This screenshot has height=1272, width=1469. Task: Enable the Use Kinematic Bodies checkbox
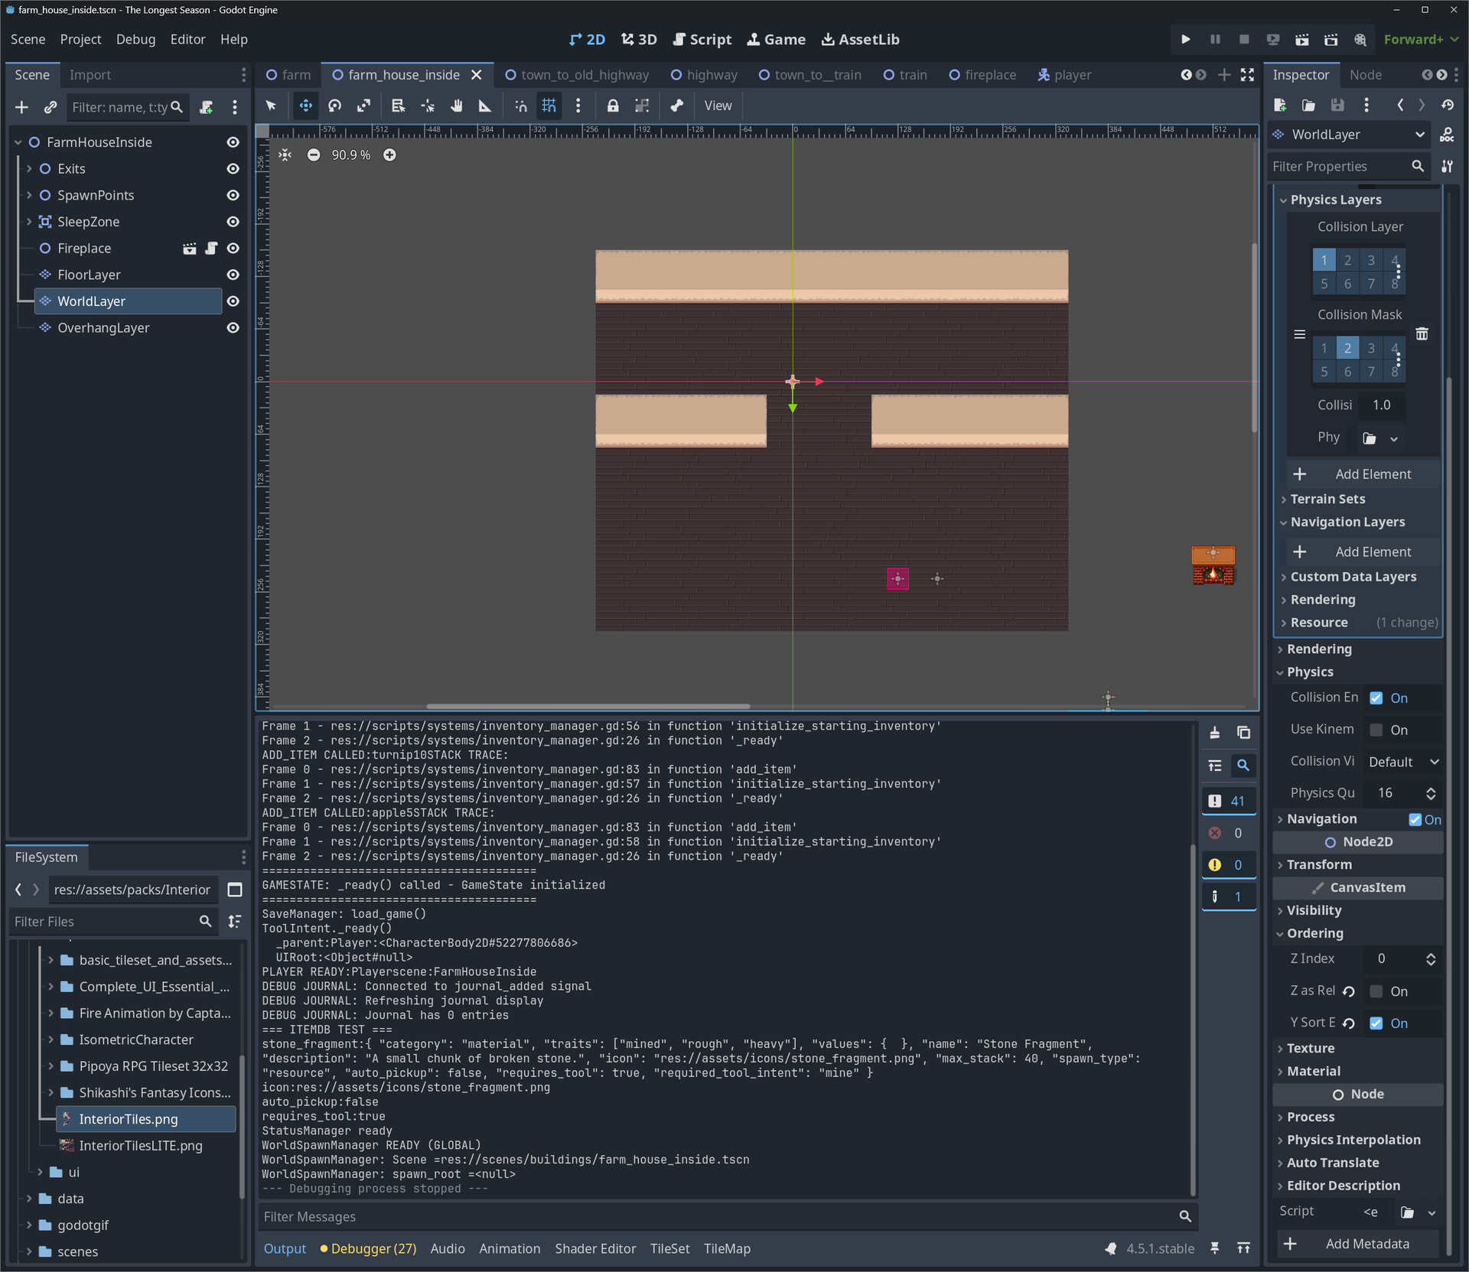pos(1376,730)
